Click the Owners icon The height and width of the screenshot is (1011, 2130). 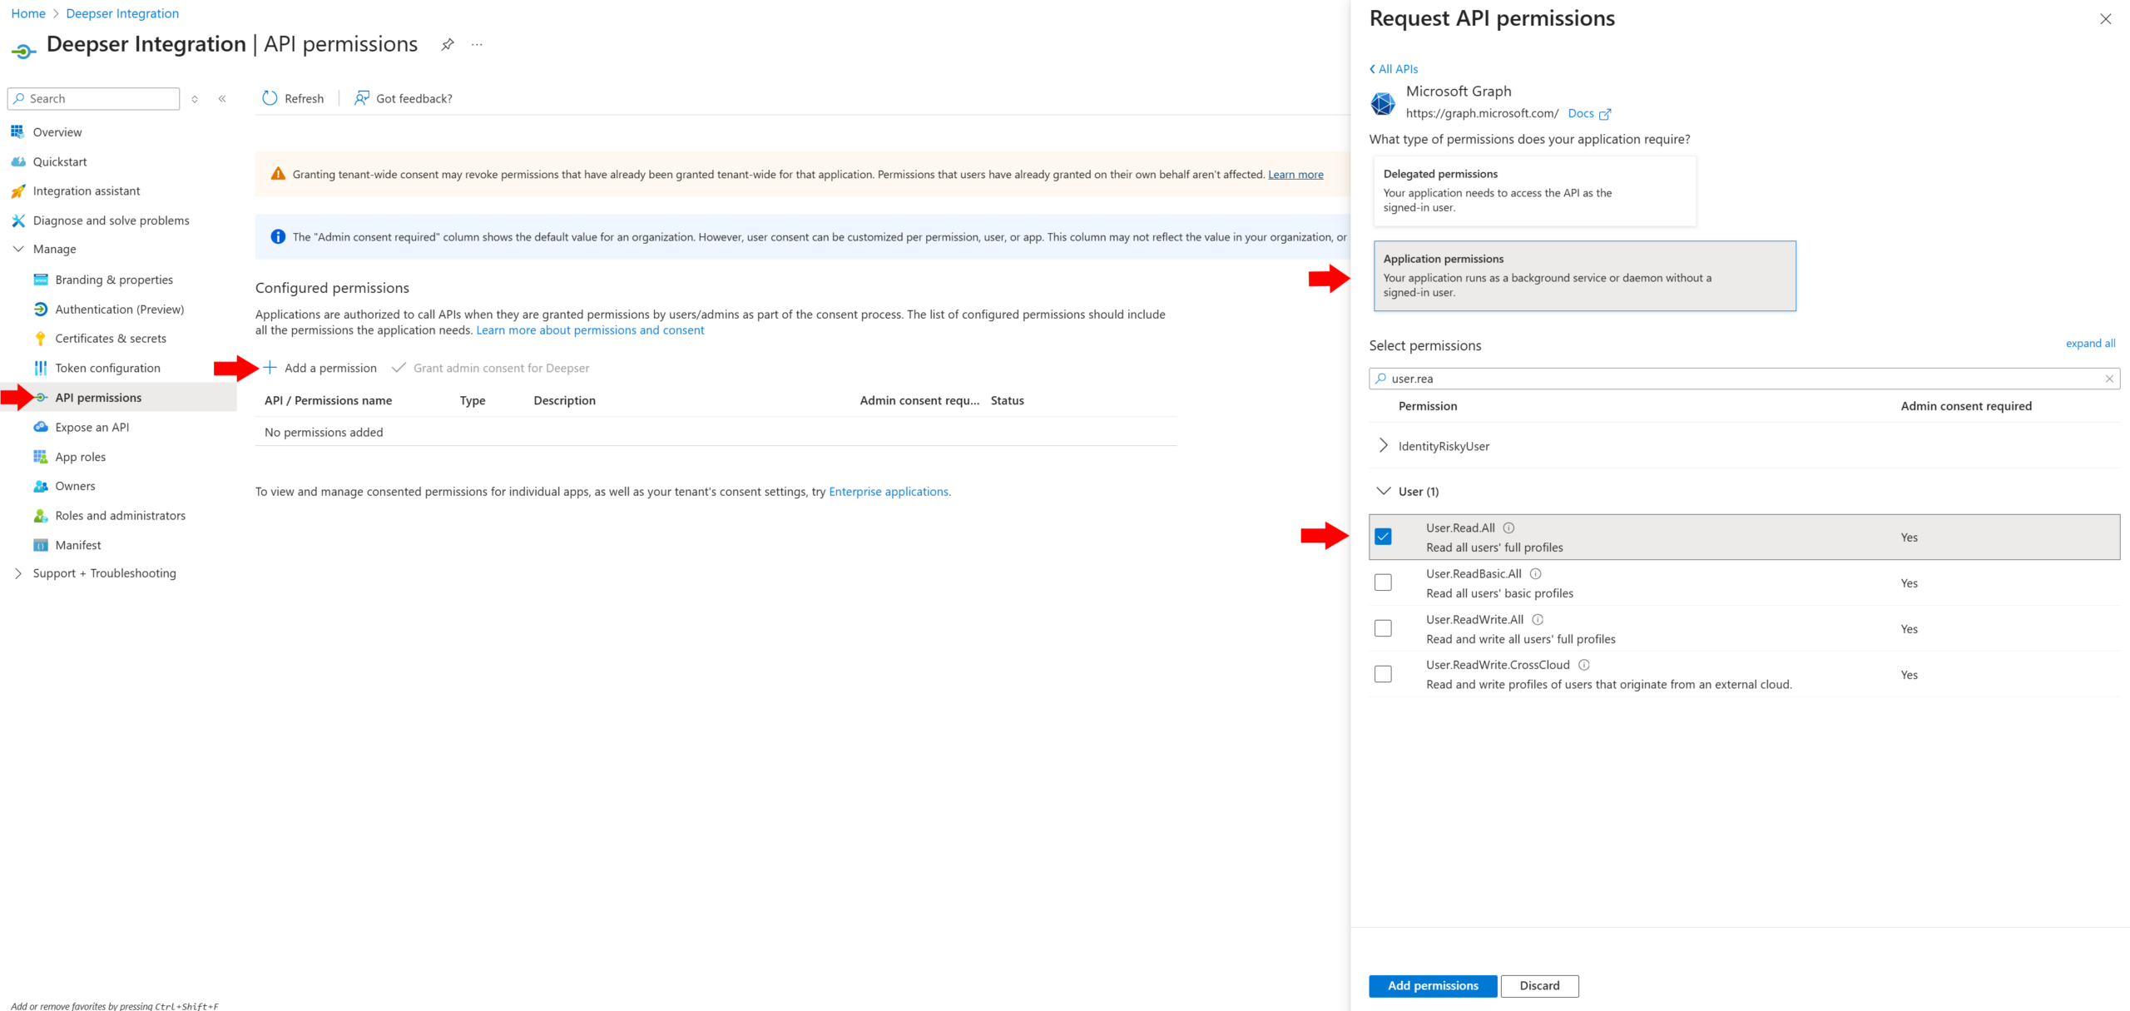(40, 486)
